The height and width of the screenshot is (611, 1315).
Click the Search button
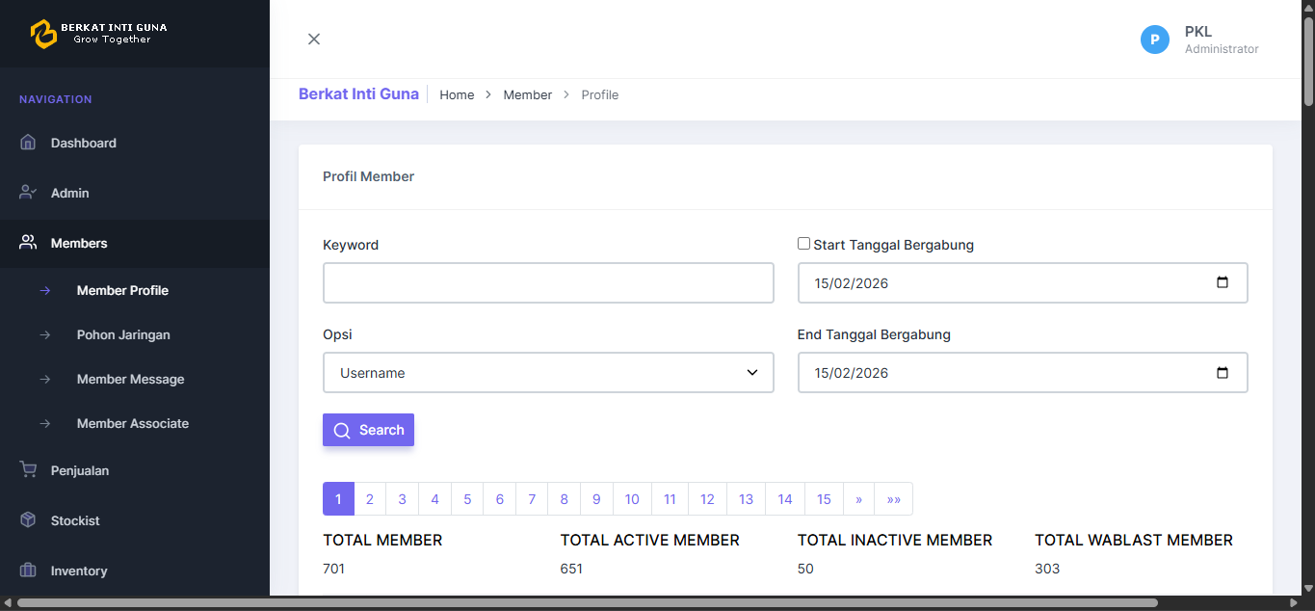point(368,430)
